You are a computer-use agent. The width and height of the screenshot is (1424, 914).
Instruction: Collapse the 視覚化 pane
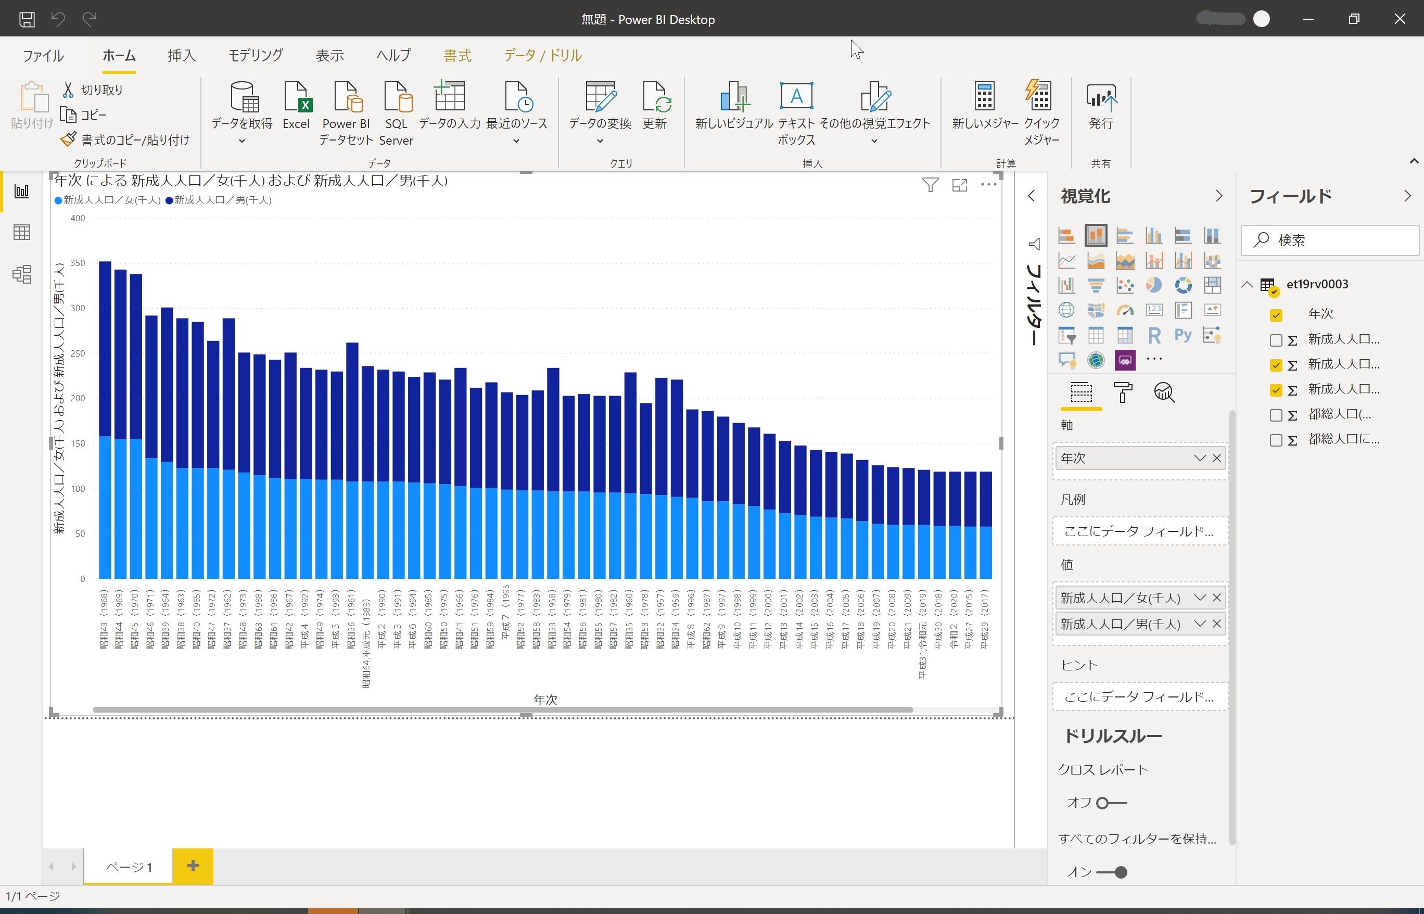(1219, 196)
